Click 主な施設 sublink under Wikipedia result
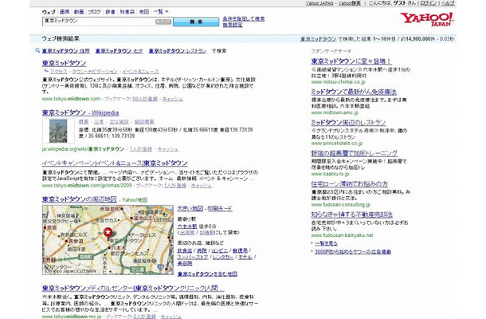The image size is (486, 319). point(120,122)
